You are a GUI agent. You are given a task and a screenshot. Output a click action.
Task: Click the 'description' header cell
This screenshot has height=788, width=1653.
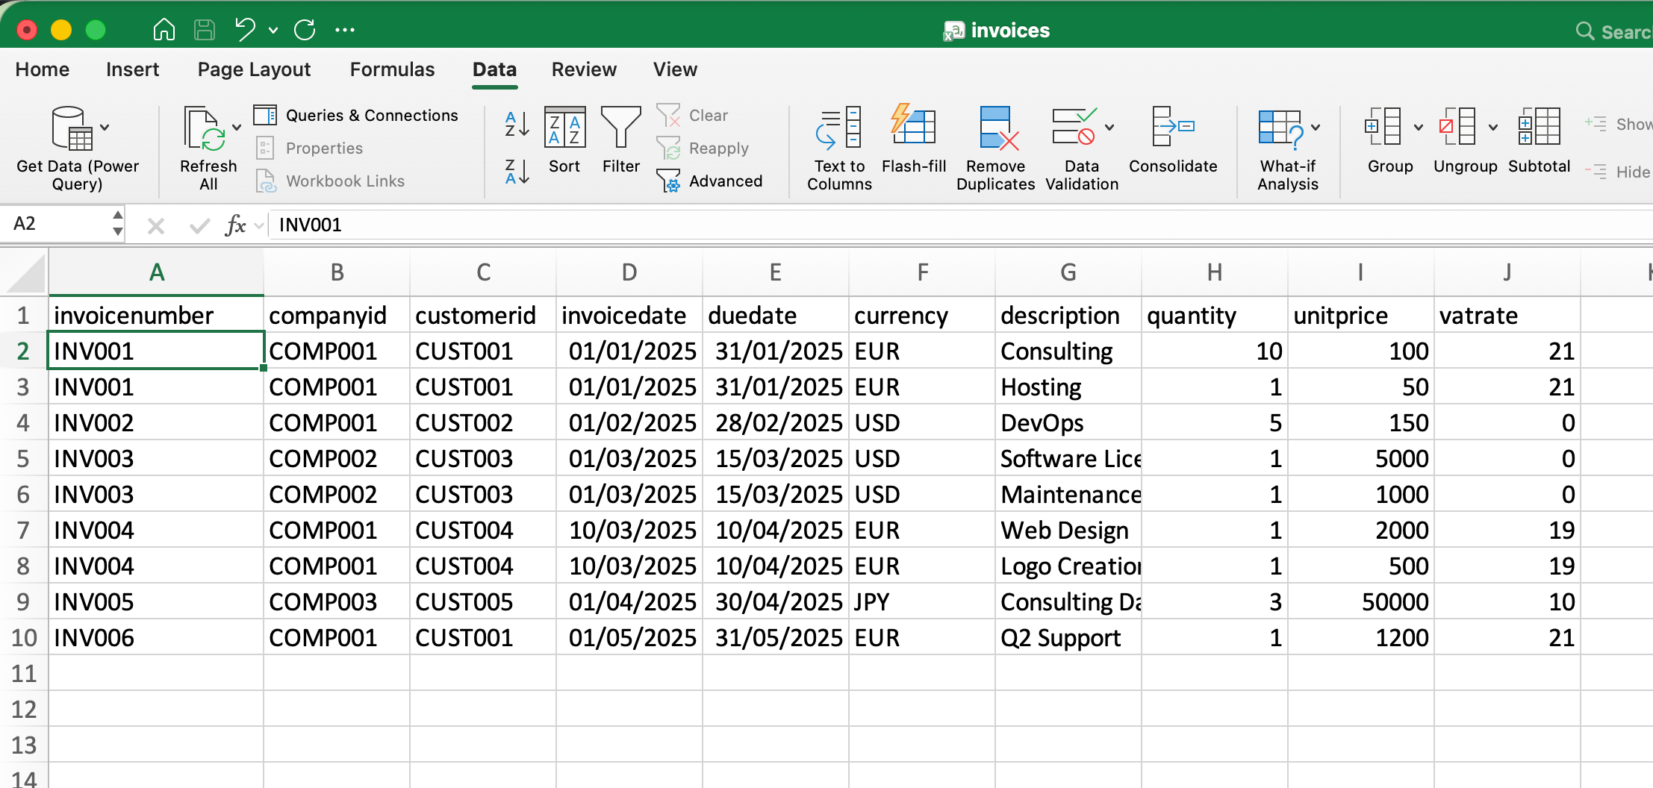click(x=1068, y=315)
